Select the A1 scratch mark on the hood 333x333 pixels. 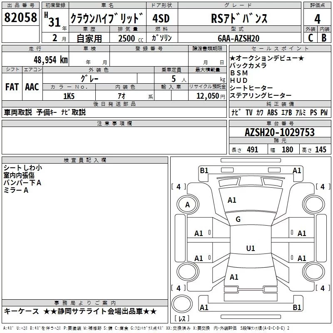tap(232, 200)
